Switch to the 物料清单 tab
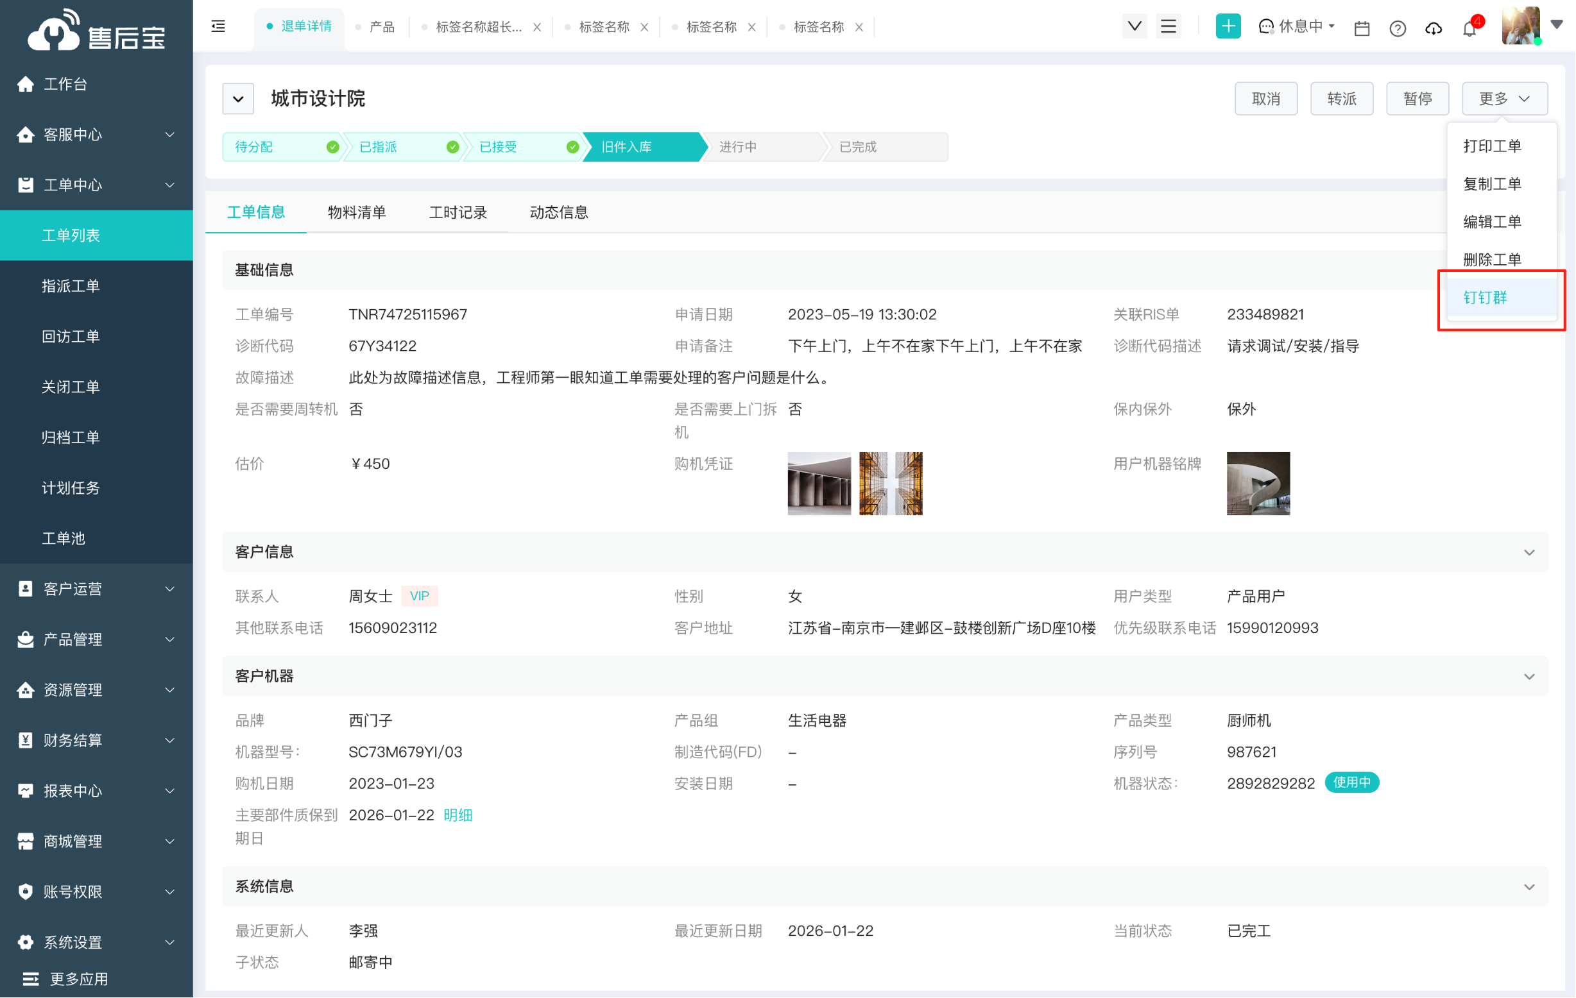 pyautogui.click(x=357, y=212)
